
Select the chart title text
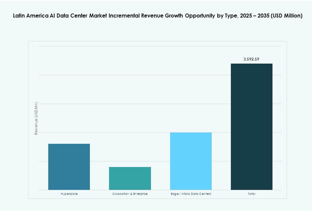click(x=158, y=15)
